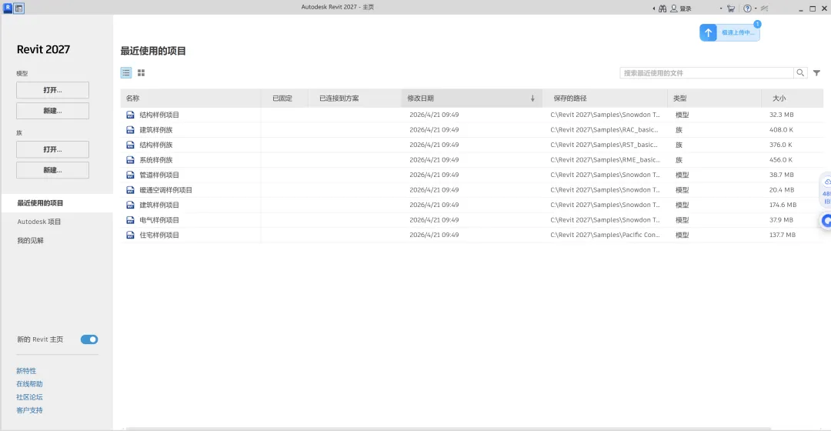Sort by the 名称 column header

click(190, 98)
